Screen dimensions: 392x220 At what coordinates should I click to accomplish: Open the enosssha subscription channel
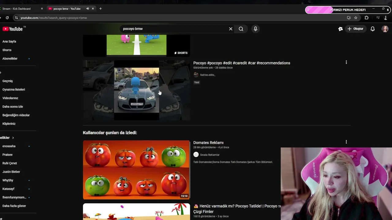tap(9, 146)
